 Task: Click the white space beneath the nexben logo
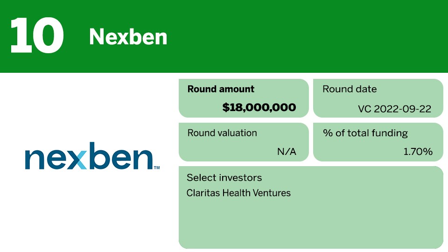click(89, 210)
